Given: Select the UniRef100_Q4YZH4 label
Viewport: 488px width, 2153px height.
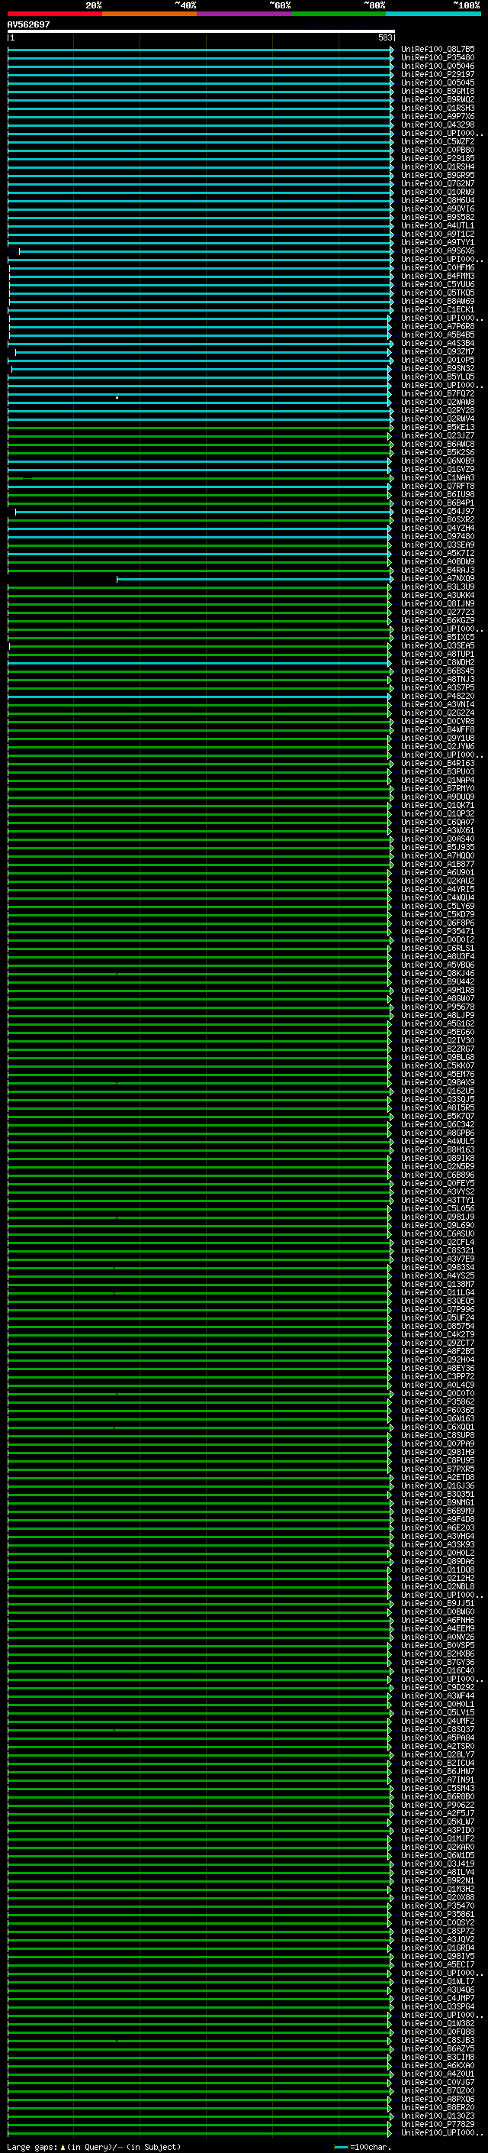Looking at the screenshot, I should pyautogui.click(x=438, y=529).
